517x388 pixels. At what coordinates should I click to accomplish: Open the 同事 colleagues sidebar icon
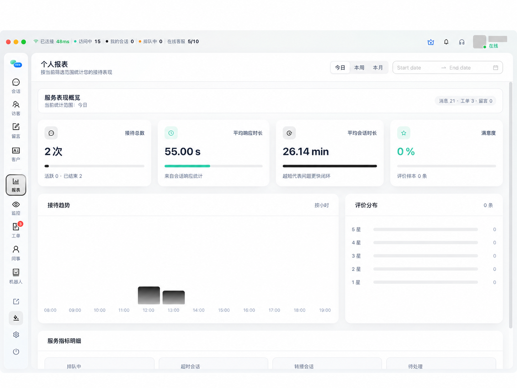coord(16,253)
